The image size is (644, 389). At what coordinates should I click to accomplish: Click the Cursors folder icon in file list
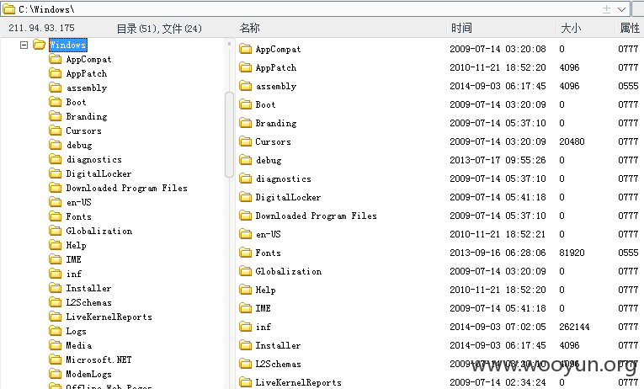(245, 141)
